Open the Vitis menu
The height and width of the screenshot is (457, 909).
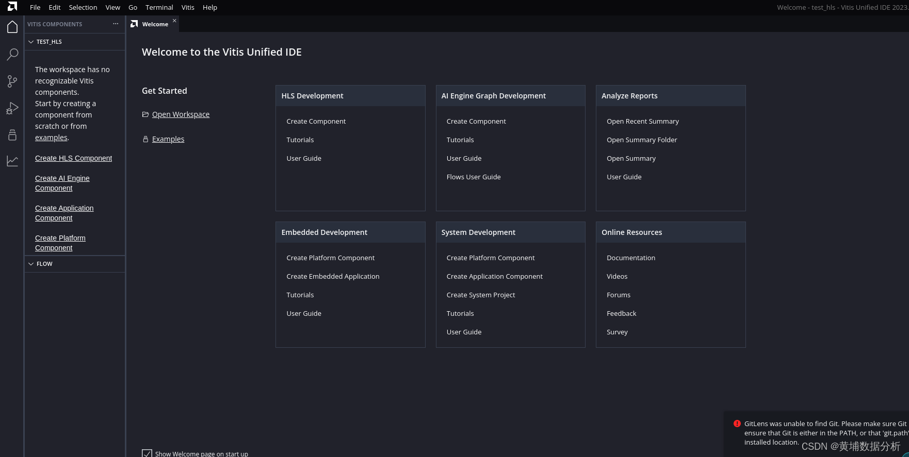point(188,7)
